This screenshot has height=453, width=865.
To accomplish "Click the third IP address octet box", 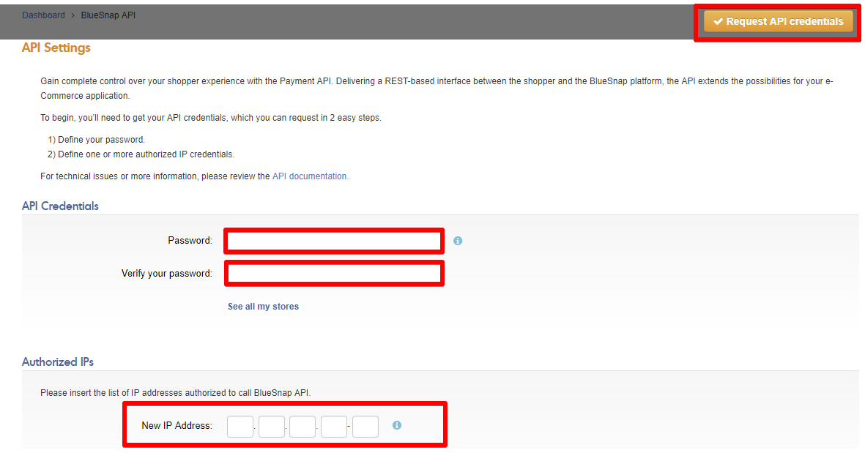I will [x=302, y=427].
